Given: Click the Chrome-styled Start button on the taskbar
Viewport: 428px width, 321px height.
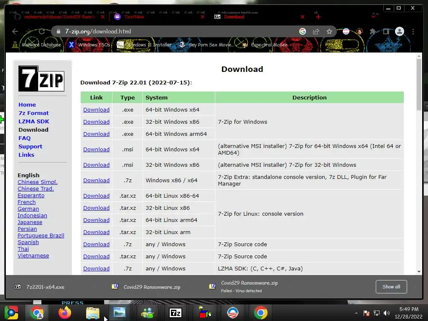Looking at the screenshot, I should tap(11, 313).
